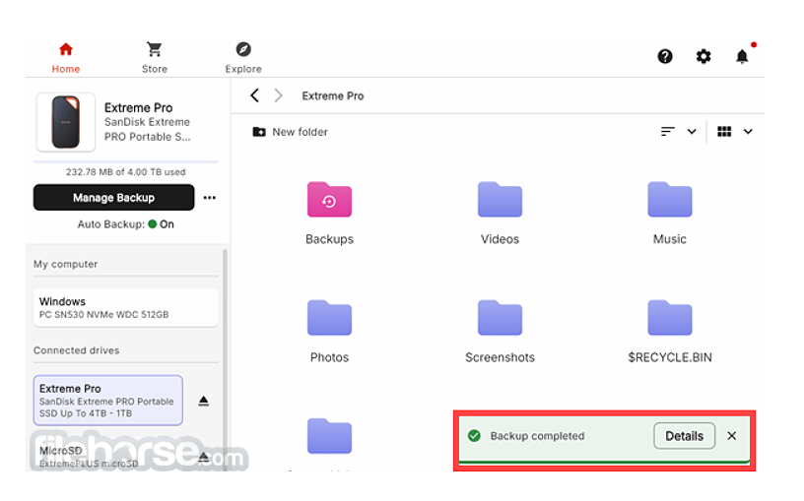Go forward with the right chevron

pos(278,95)
